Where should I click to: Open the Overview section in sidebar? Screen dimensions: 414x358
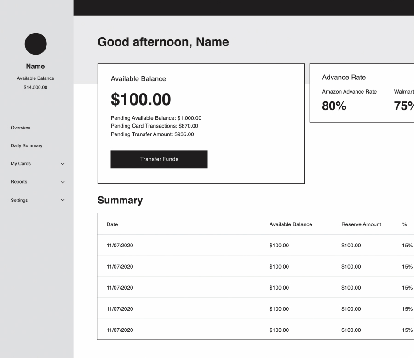pos(21,128)
